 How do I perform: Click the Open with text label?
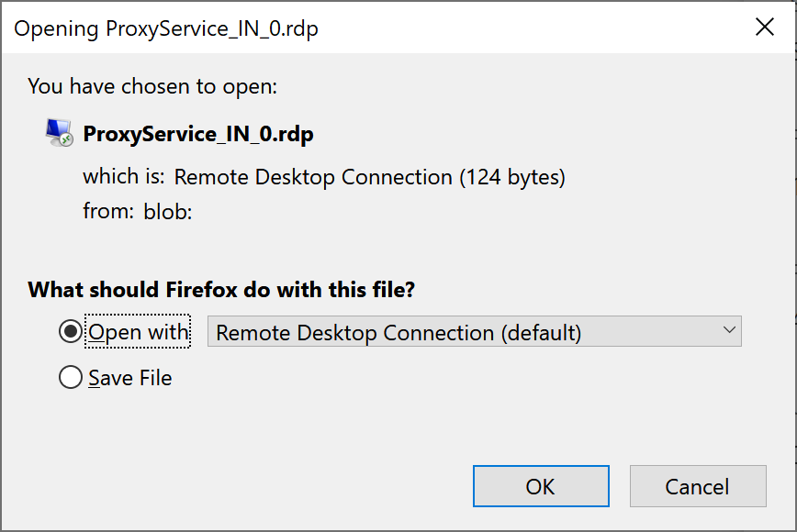139,332
